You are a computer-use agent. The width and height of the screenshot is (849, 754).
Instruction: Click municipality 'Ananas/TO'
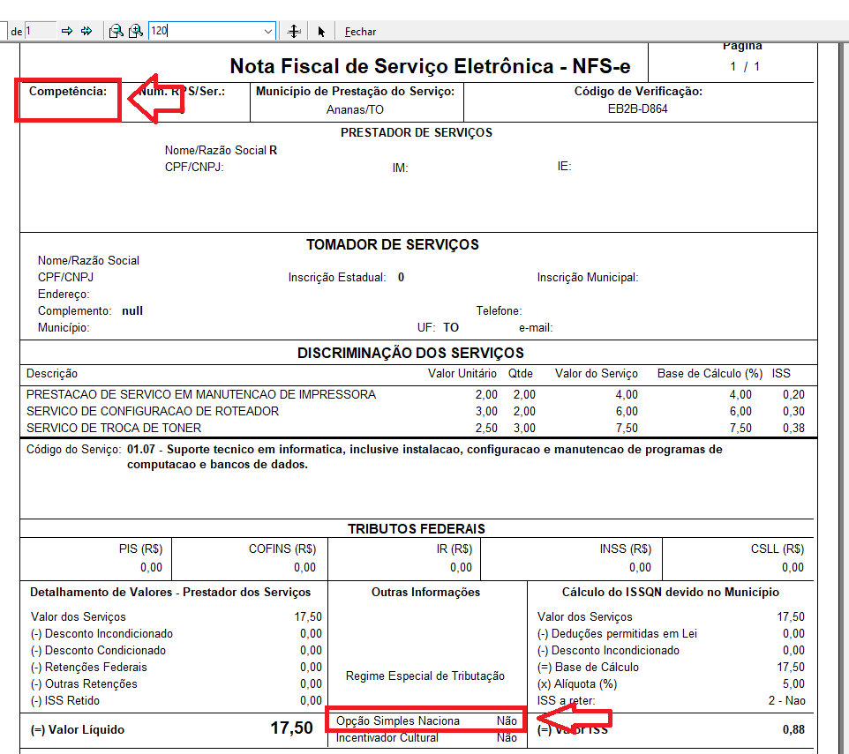pyautogui.click(x=355, y=109)
